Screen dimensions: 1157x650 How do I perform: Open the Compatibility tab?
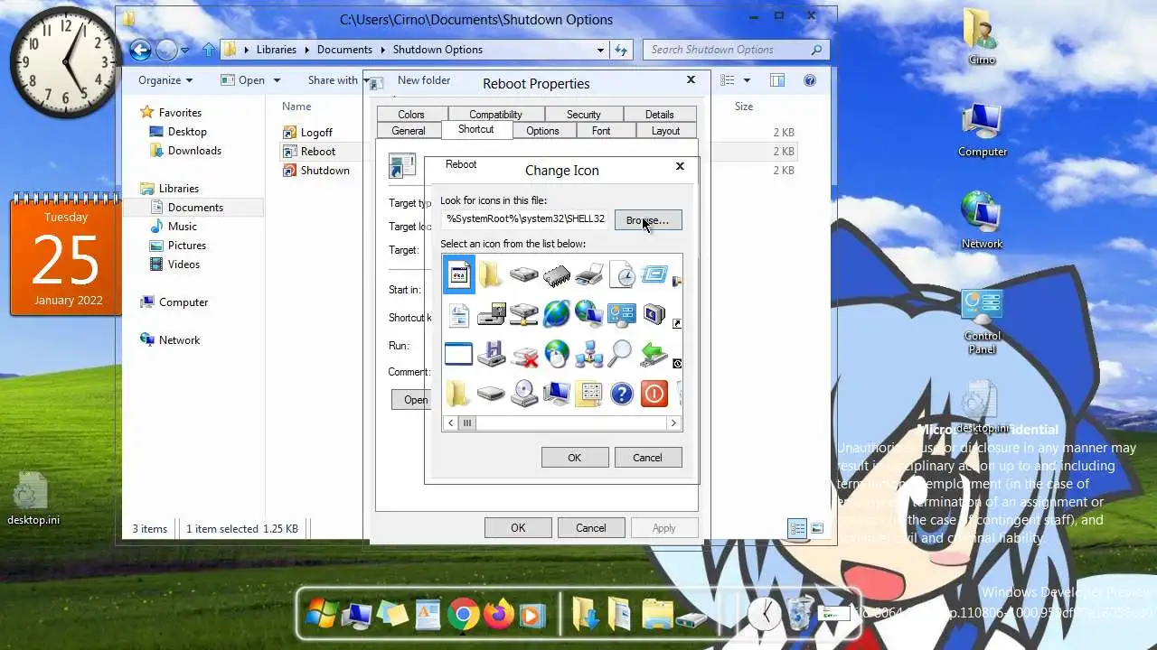coord(495,115)
